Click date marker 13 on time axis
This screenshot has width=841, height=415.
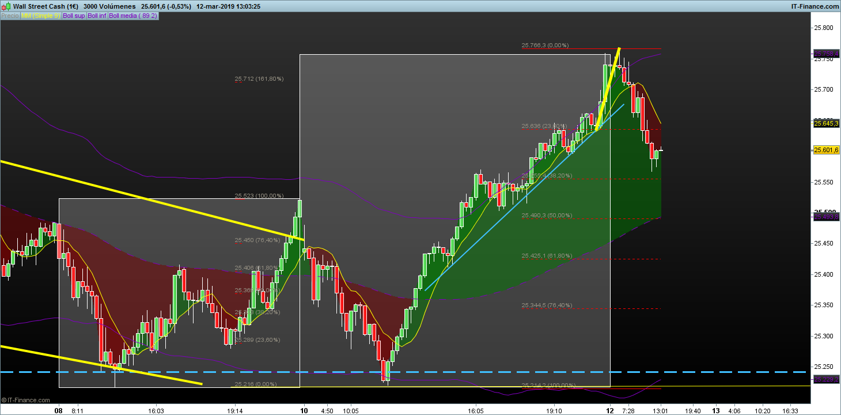716,411
